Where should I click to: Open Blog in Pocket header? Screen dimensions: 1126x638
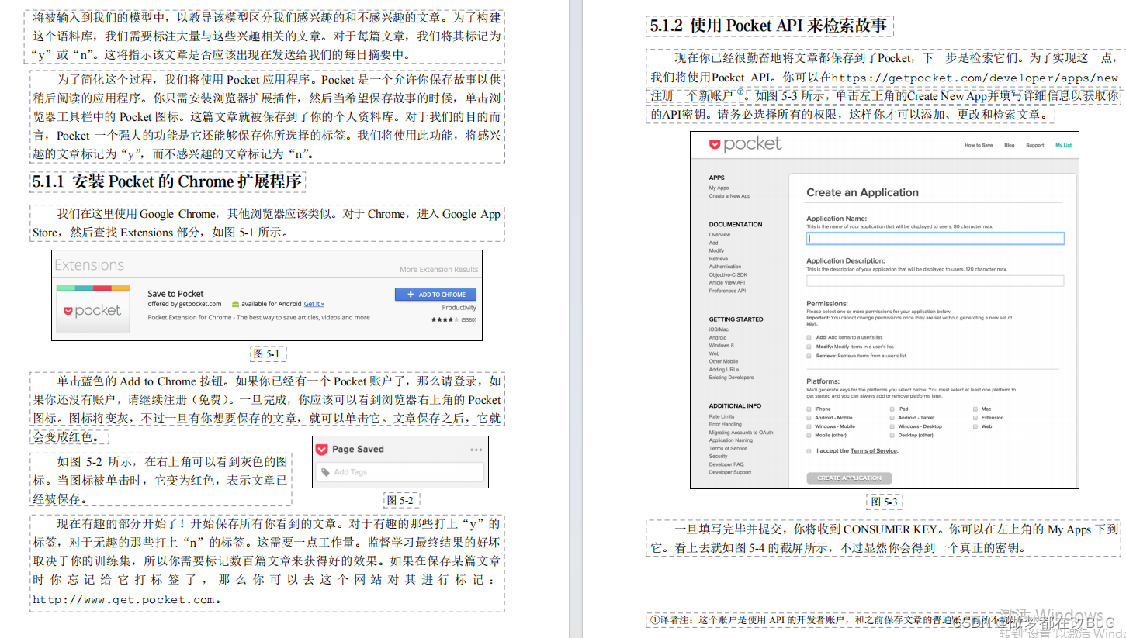coord(1010,145)
